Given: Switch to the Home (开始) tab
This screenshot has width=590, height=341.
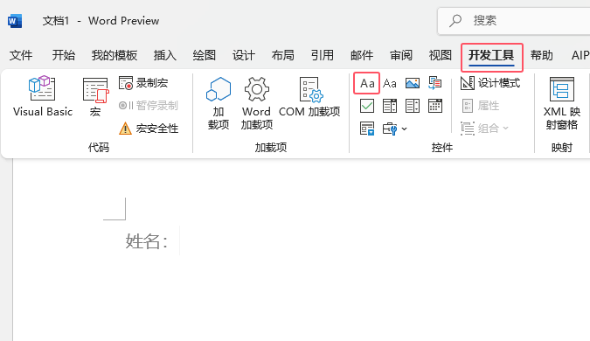Looking at the screenshot, I should (64, 55).
